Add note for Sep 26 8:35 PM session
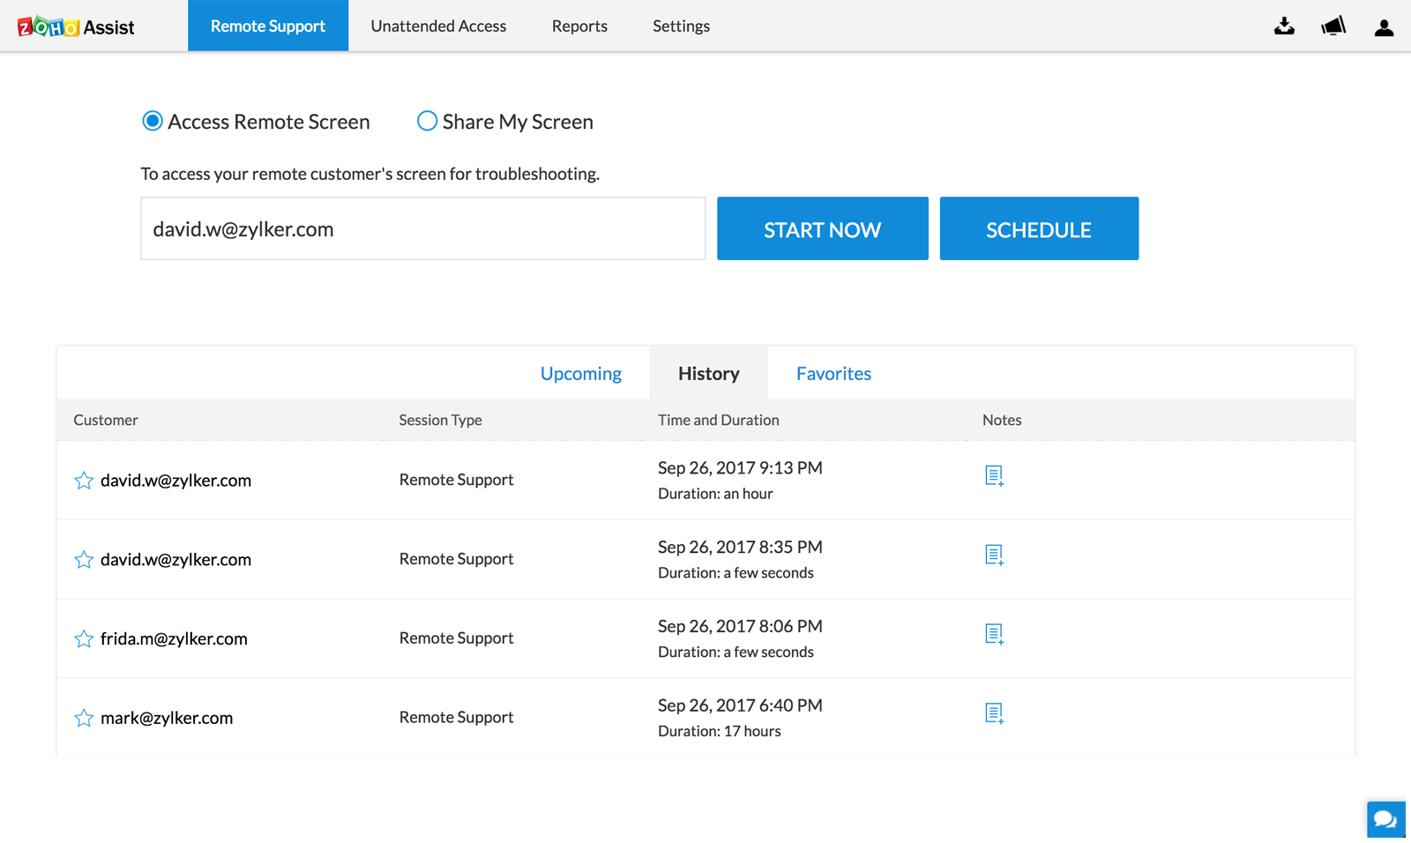The image size is (1411, 843). tap(994, 556)
